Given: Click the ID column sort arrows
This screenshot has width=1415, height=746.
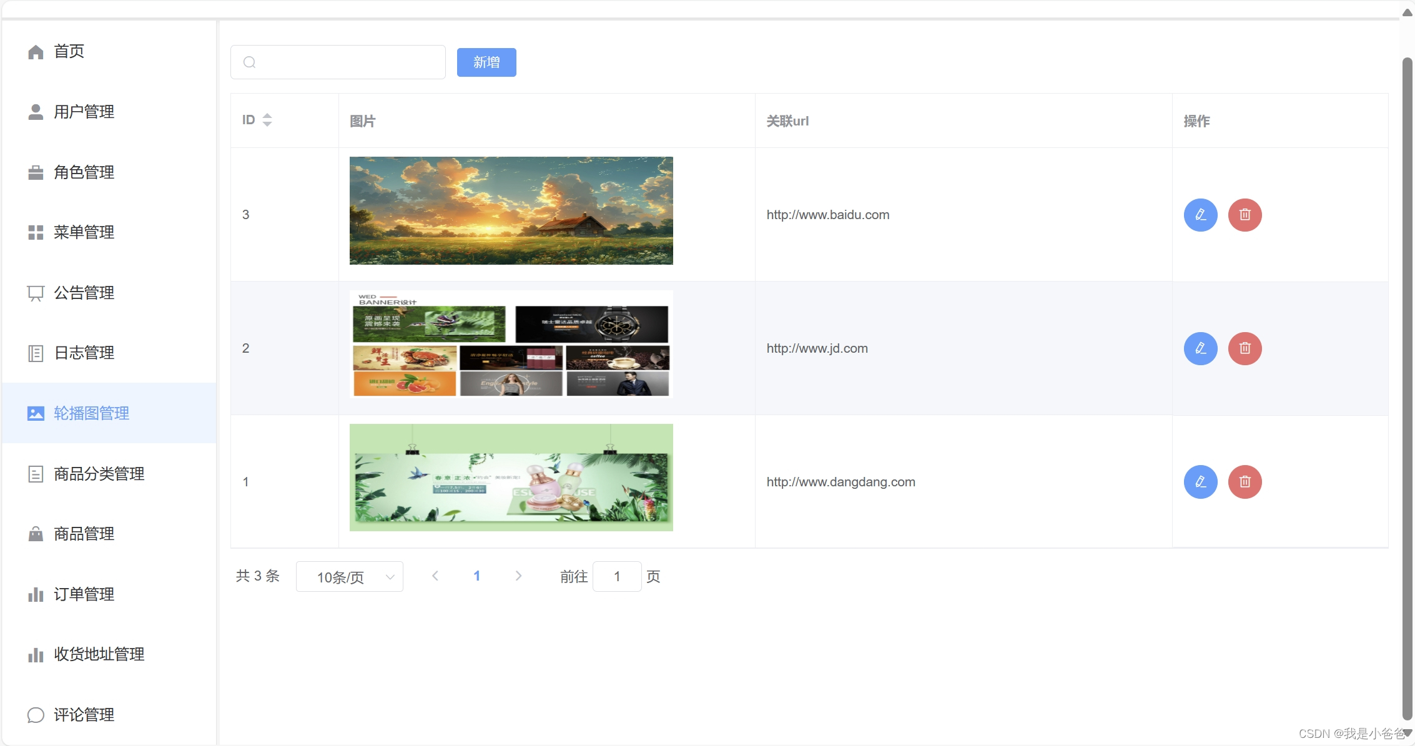Looking at the screenshot, I should click(x=267, y=120).
